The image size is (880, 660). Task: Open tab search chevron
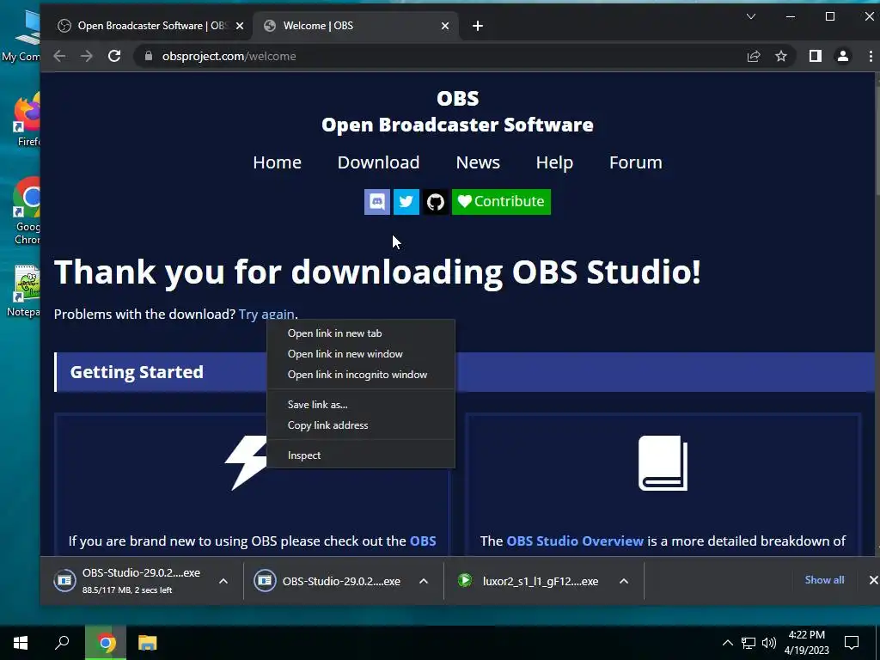pos(751,17)
